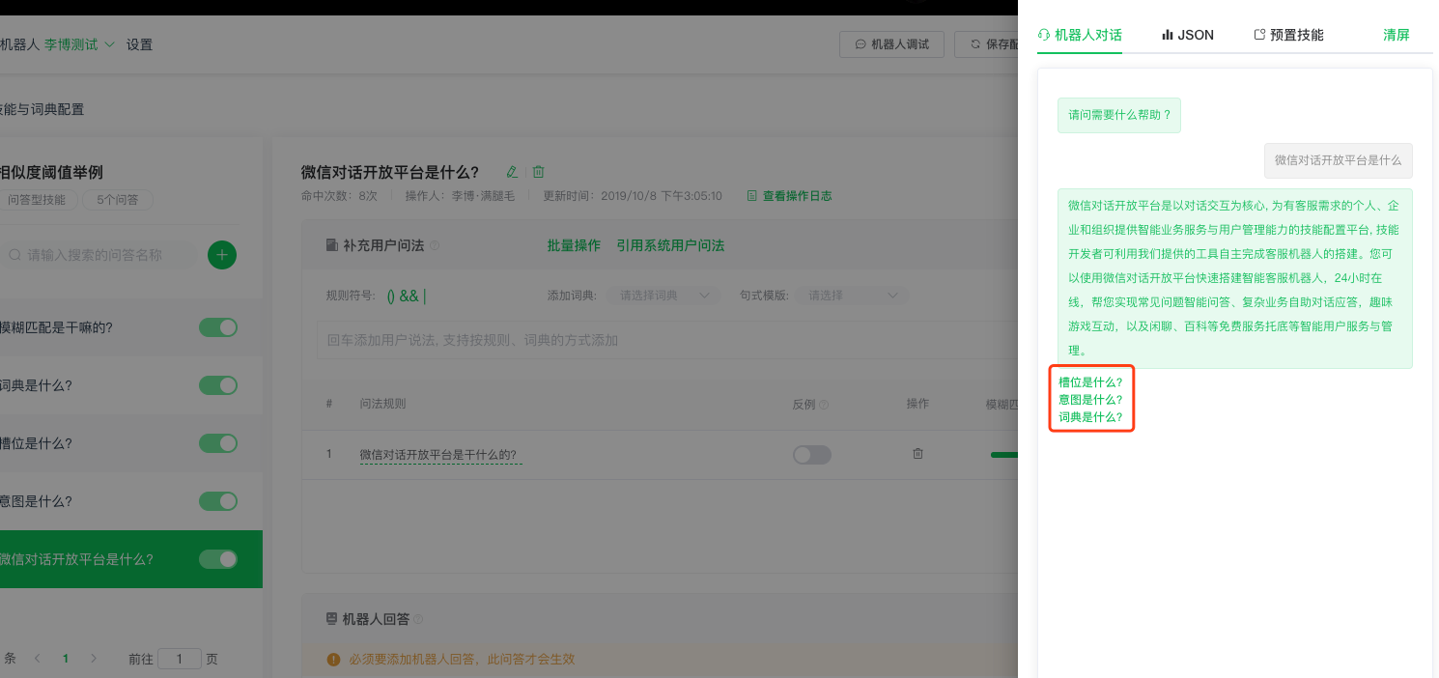
Task: Click the green plus button to add Q&A
Action: 222,255
